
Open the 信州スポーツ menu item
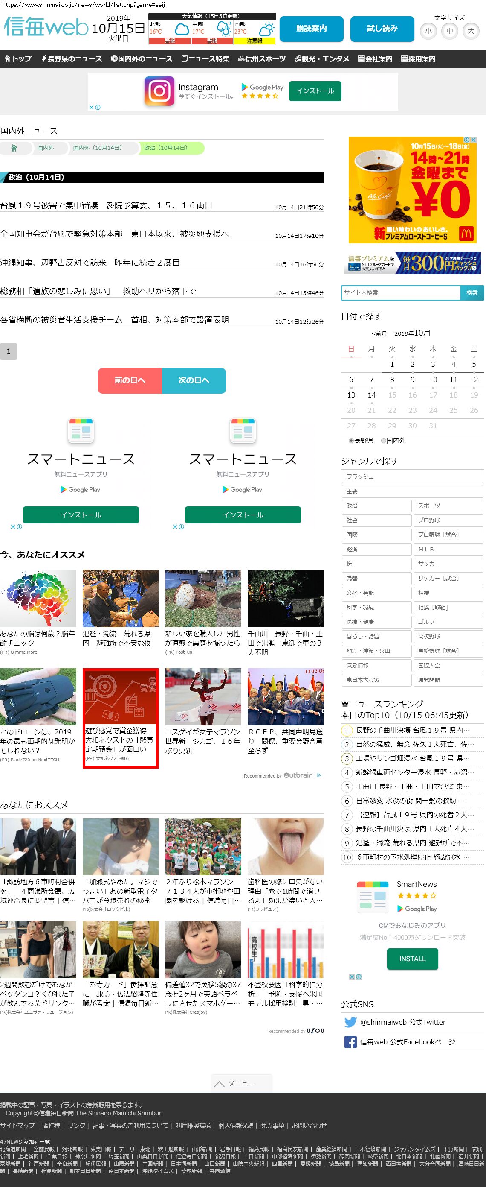tap(262, 59)
